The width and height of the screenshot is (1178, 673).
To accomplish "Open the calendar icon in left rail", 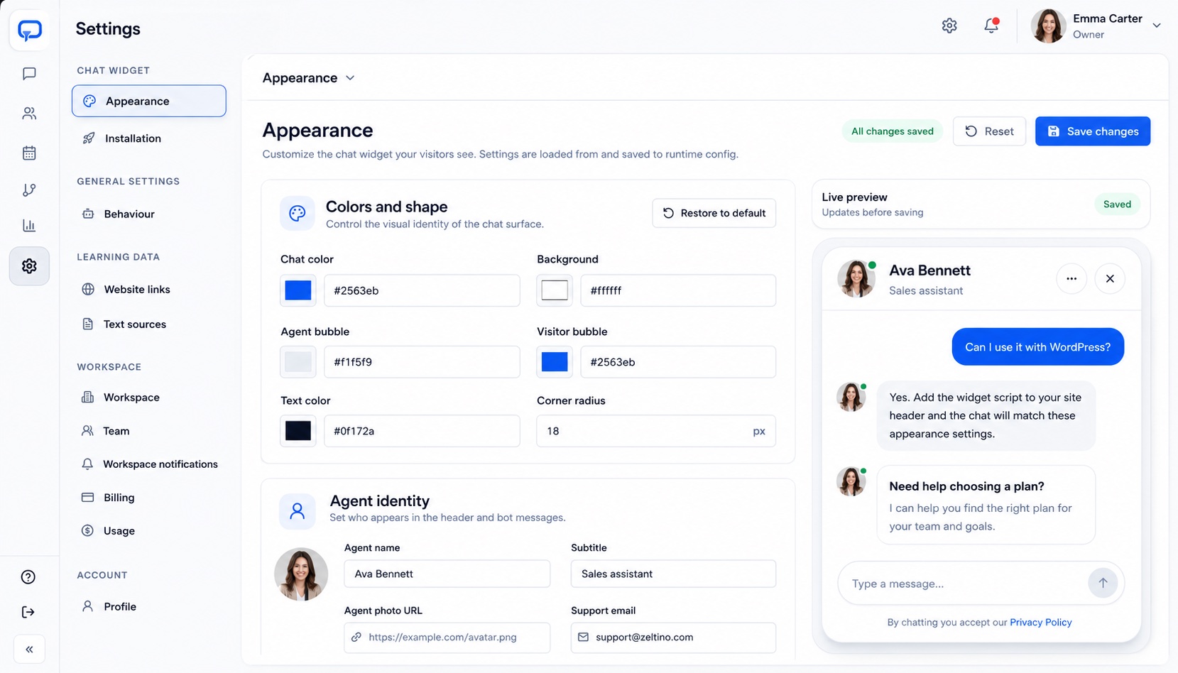I will [29, 153].
